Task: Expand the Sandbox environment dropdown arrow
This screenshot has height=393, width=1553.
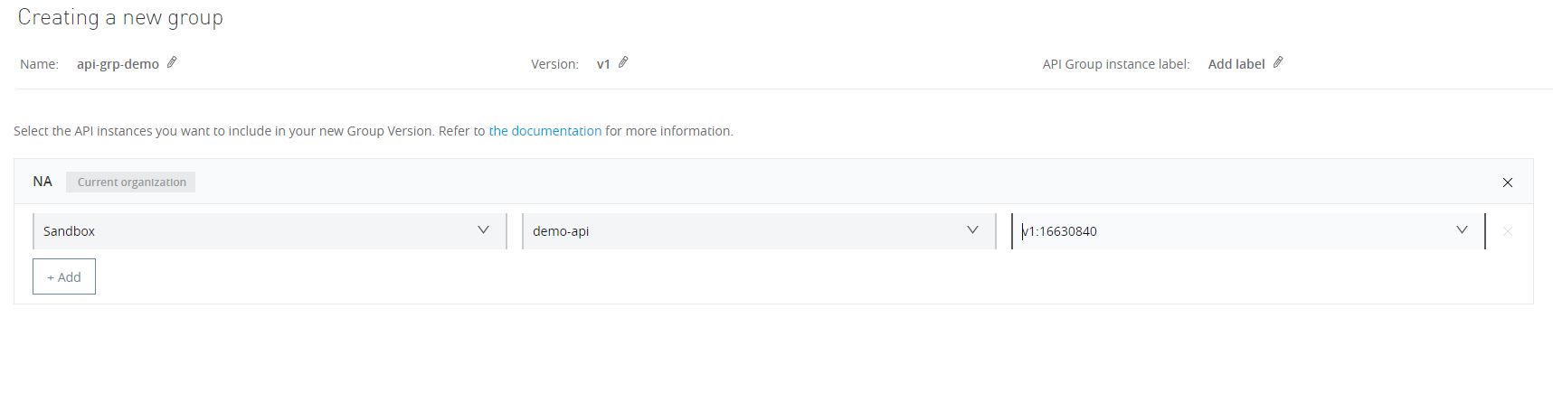Action: pyautogui.click(x=484, y=230)
